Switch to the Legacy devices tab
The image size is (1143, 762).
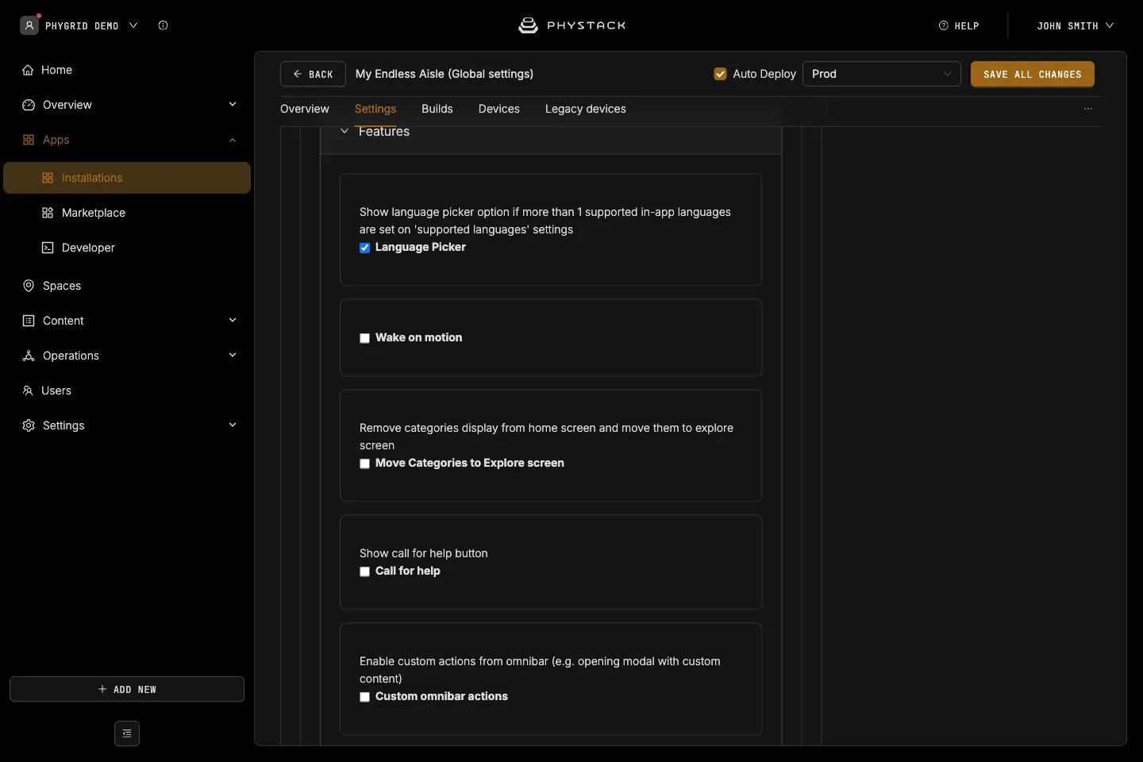click(586, 109)
